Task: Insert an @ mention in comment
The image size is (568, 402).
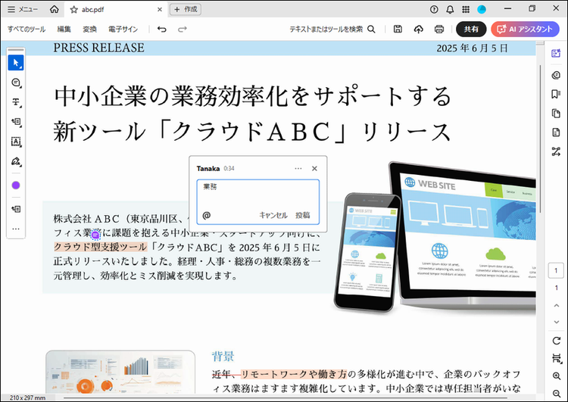Action: tap(206, 216)
